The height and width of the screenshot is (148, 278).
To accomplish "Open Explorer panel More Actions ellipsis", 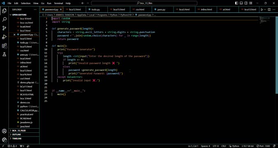I will point(35,9).
